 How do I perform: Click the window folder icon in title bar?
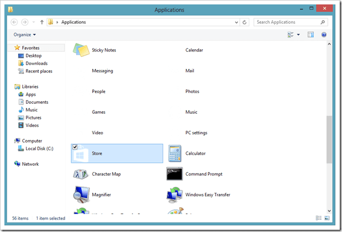point(10,9)
